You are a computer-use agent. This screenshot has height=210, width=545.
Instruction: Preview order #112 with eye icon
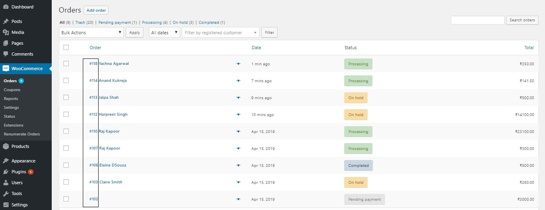point(238,115)
